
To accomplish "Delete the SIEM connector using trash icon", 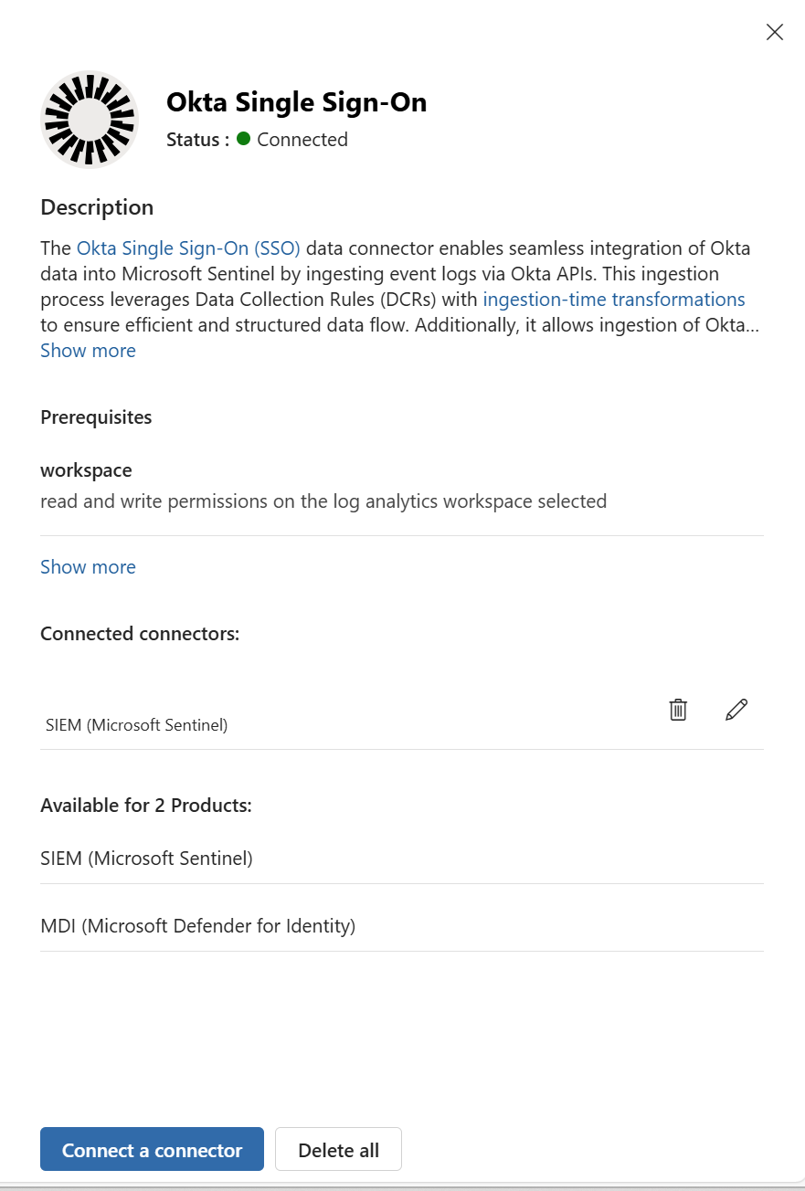I will (677, 709).
